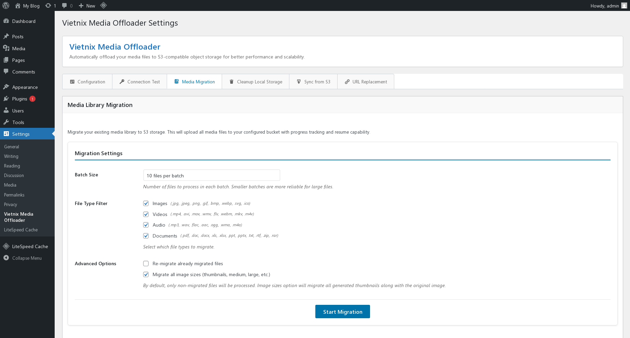Image resolution: width=630 pixels, height=338 pixels.
Task: Click the admin avatar icon
Action: click(x=624, y=5)
